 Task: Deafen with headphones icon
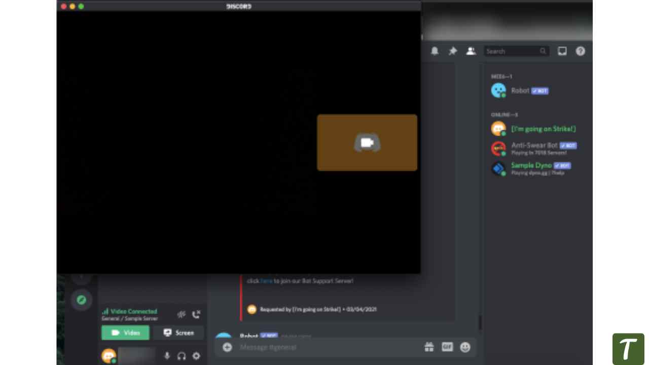pyautogui.click(x=182, y=356)
